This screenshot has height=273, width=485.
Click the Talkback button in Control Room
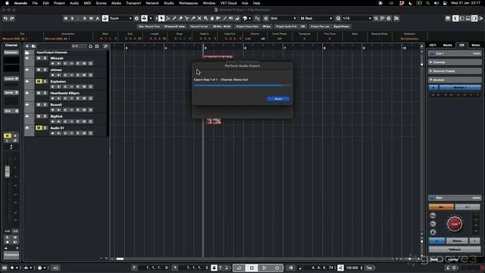pyautogui.click(x=455, y=249)
